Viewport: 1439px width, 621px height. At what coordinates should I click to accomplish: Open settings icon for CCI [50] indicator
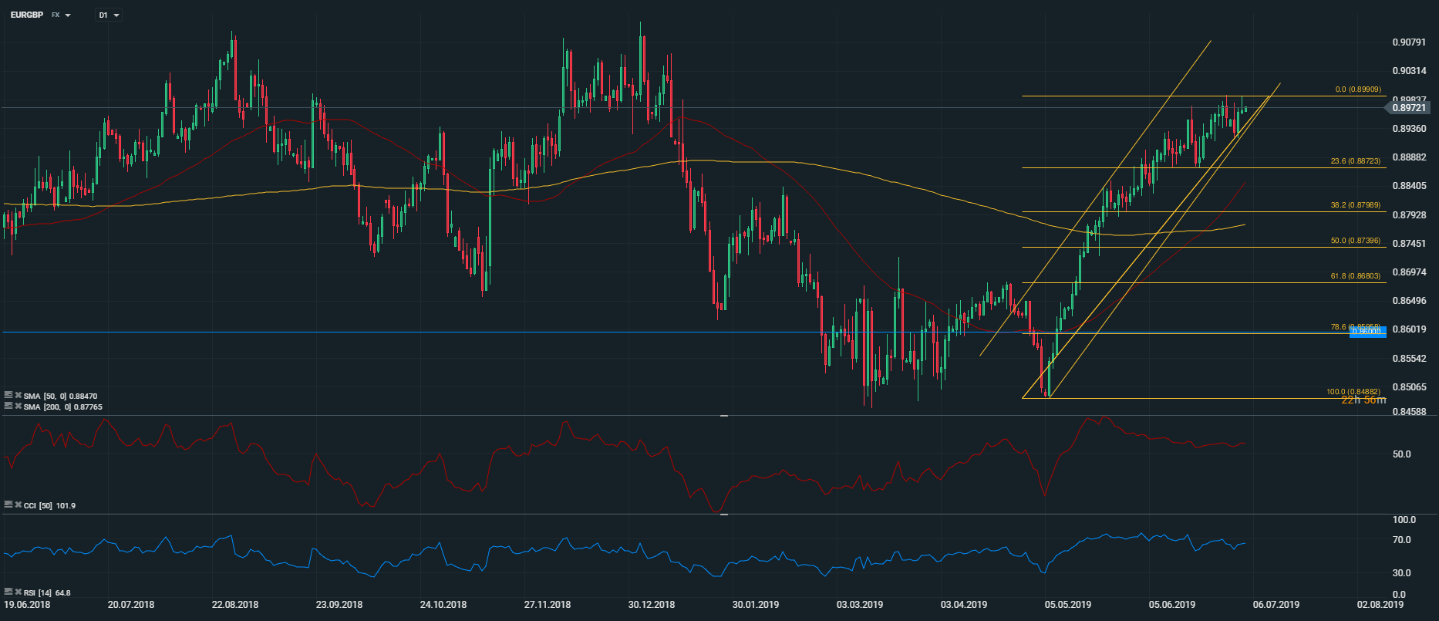tap(8, 505)
